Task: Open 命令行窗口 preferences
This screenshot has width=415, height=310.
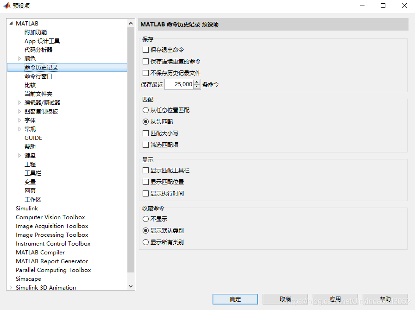Action: [38, 76]
